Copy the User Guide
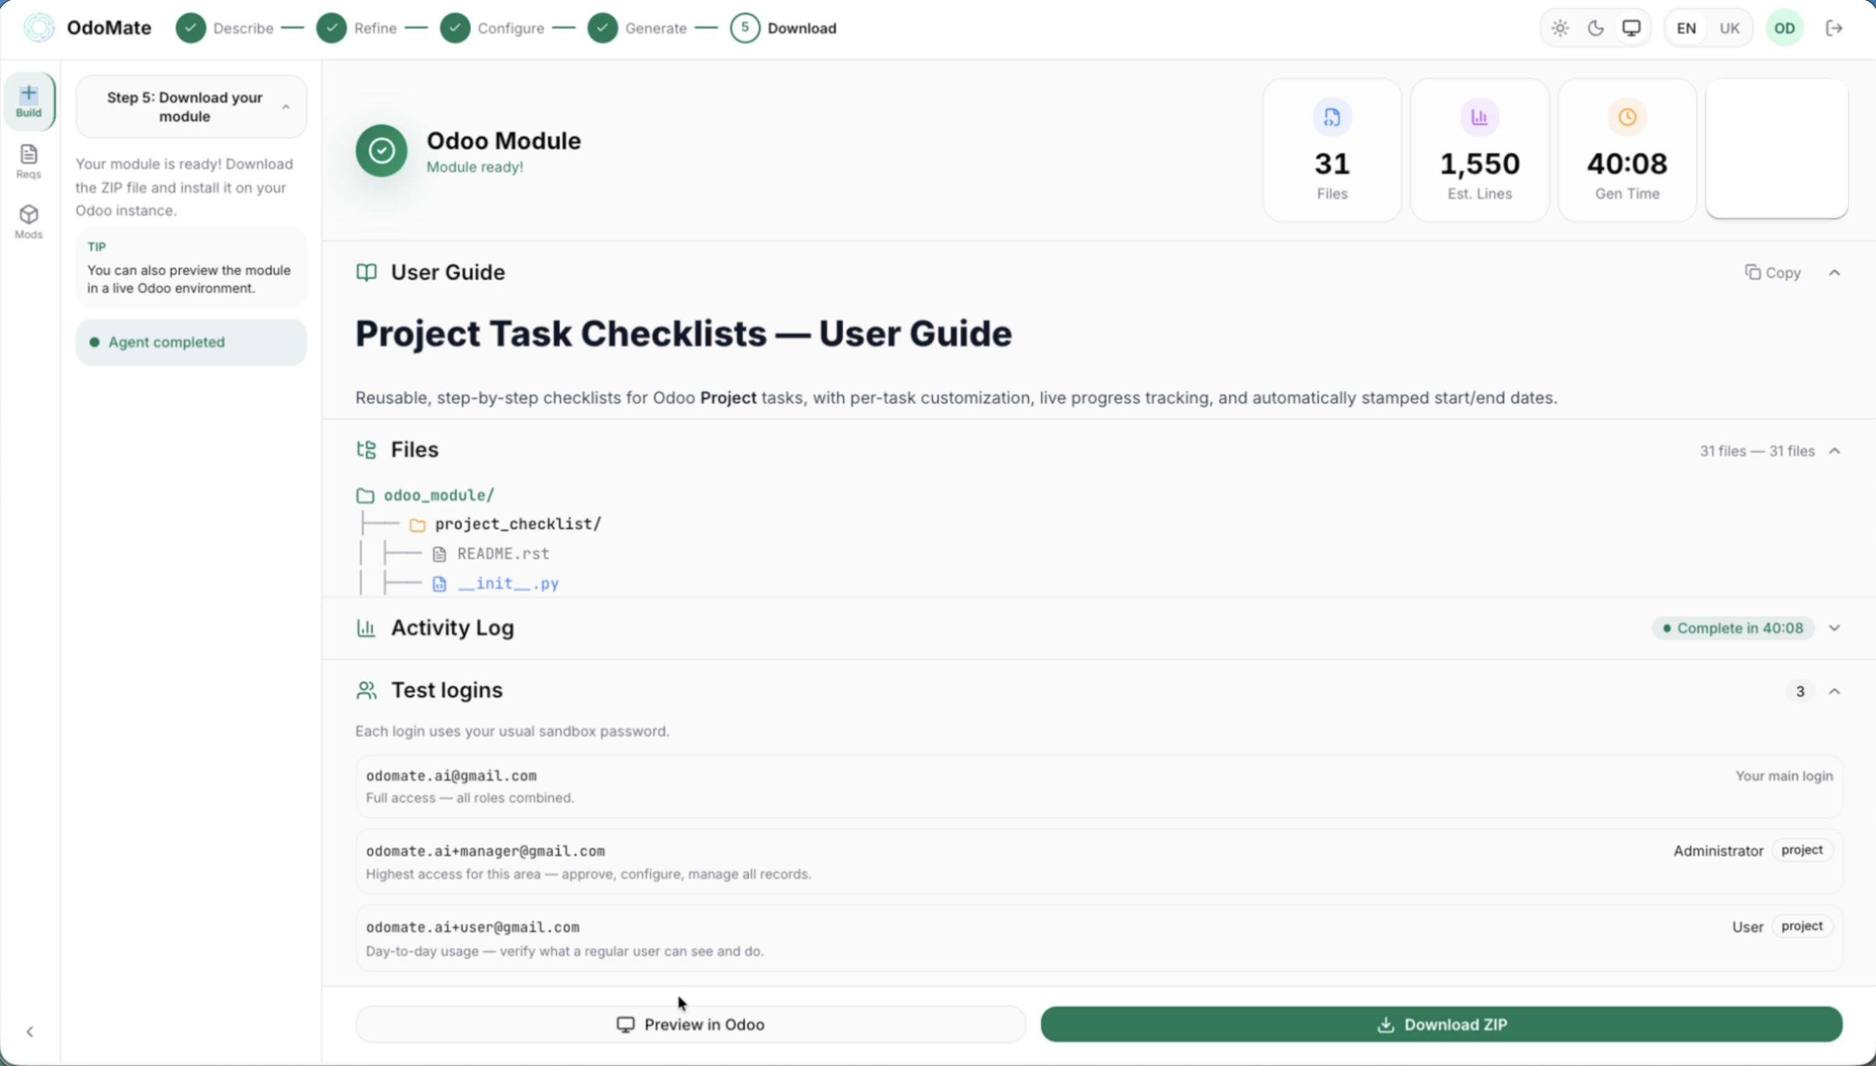This screenshot has height=1066, width=1876. tap(1773, 272)
